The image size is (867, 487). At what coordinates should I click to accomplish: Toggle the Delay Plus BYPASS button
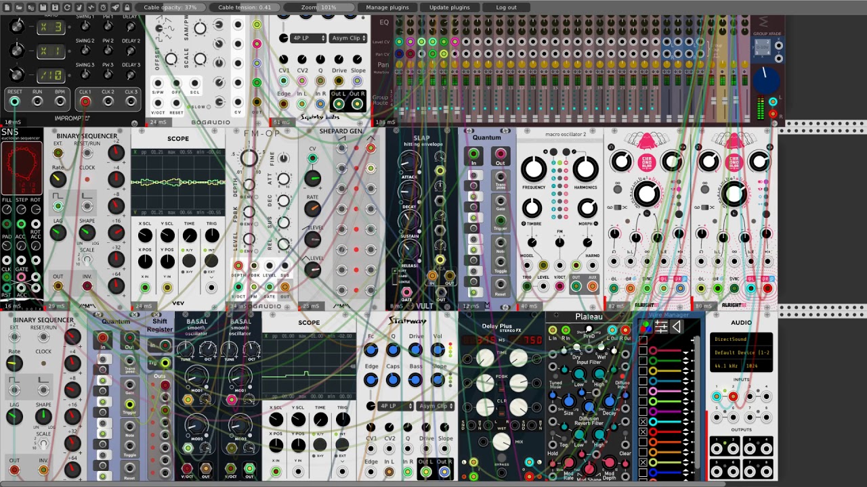(x=502, y=458)
